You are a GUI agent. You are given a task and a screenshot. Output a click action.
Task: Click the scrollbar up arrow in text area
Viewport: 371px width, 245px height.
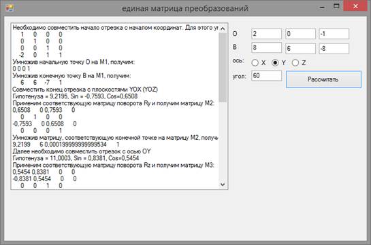[223, 29]
